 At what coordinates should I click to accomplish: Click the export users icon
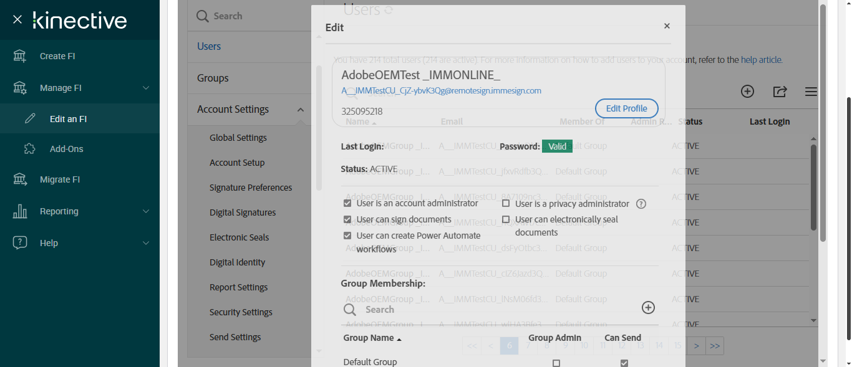(x=780, y=92)
